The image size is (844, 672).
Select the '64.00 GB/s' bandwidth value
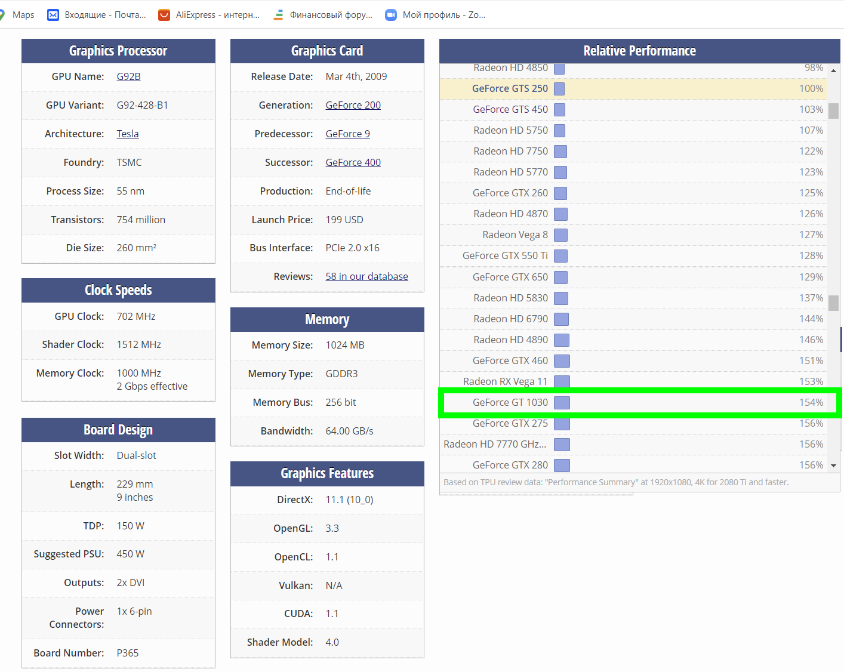[x=349, y=431]
